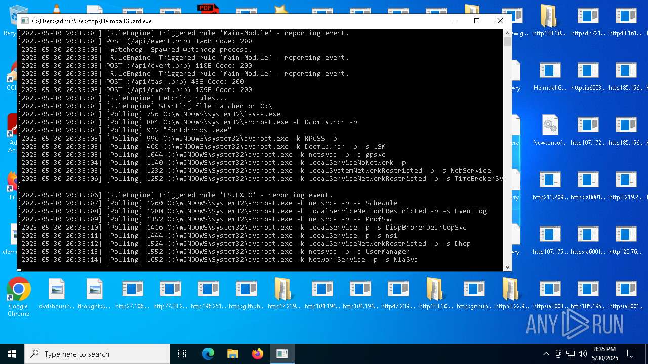Select the httpsia6001 desktop file
The image size is (648, 364).
click(x=588, y=239)
